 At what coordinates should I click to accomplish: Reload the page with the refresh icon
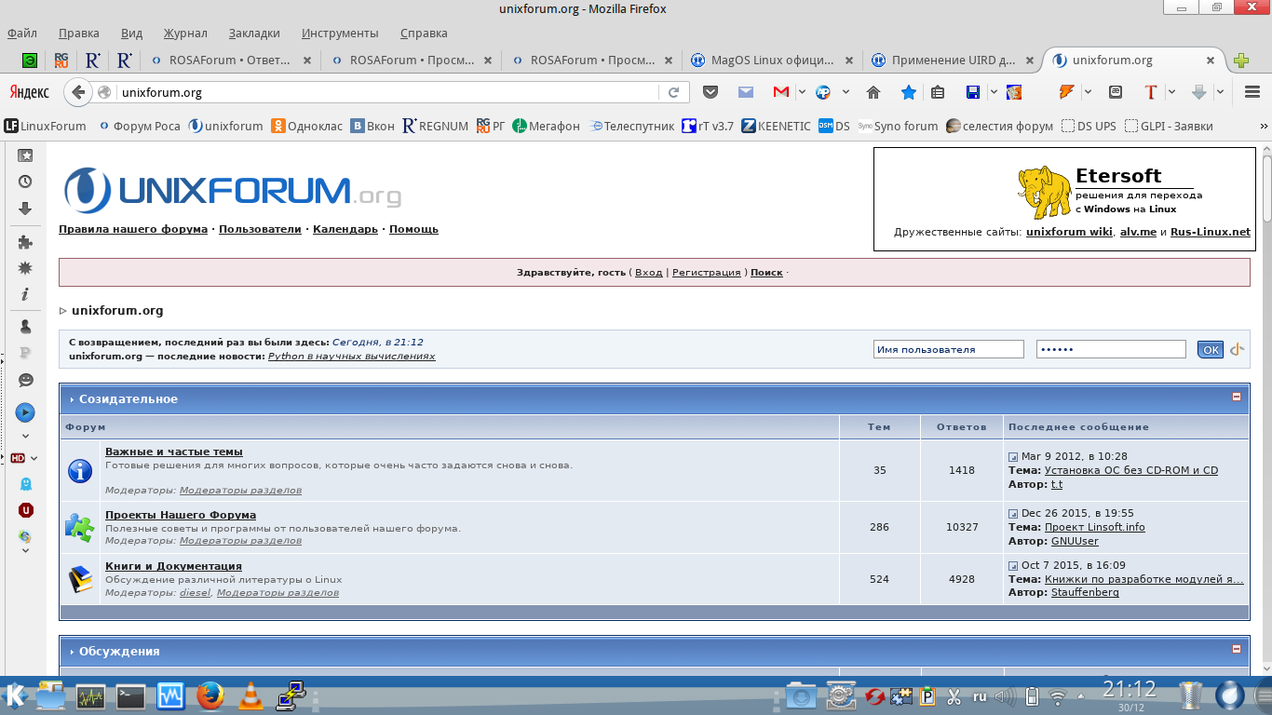point(673,92)
